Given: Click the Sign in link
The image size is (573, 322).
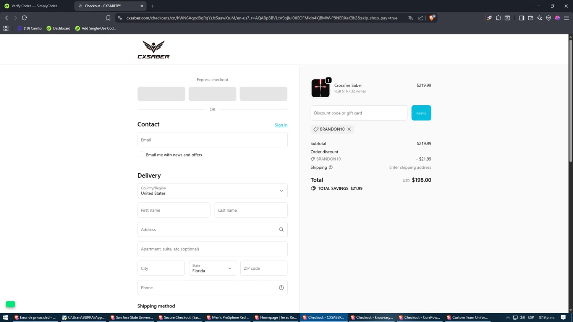Looking at the screenshot, I should (281, 125).
